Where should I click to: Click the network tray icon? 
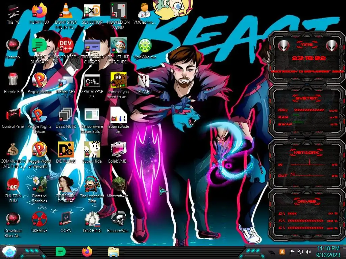coord(300,252)
